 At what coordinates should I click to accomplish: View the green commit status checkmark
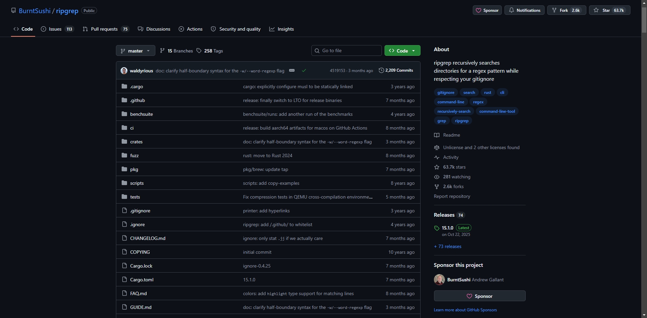tap(304, 71)
